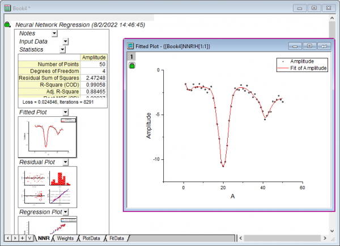Screen dimensions: 340x246
Task: Click the Fitted Plot window title icon
Action: [131, 46]
